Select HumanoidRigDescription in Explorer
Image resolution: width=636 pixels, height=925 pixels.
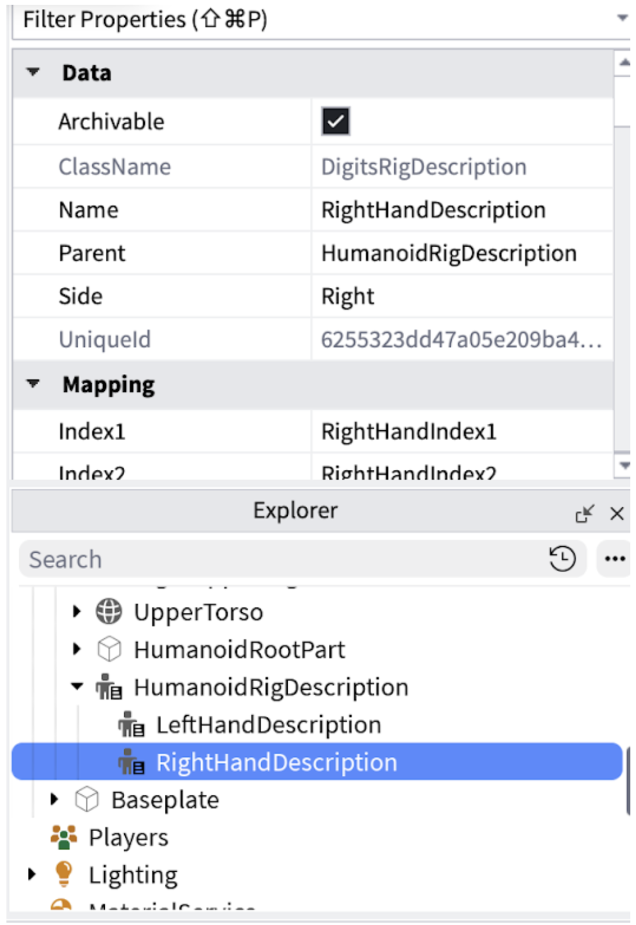point(271,687)
